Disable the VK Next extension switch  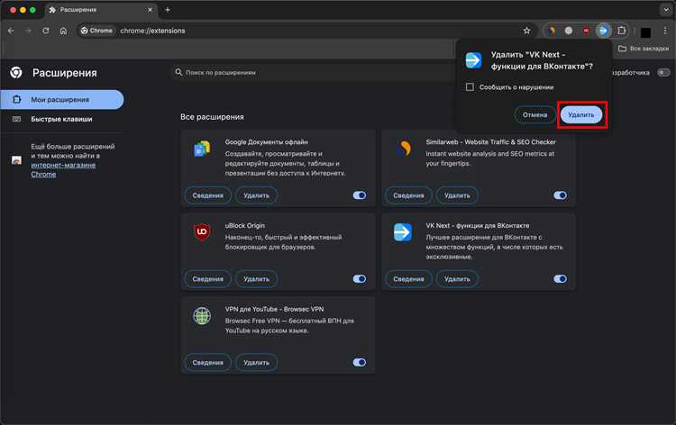(x=560, y=279)
